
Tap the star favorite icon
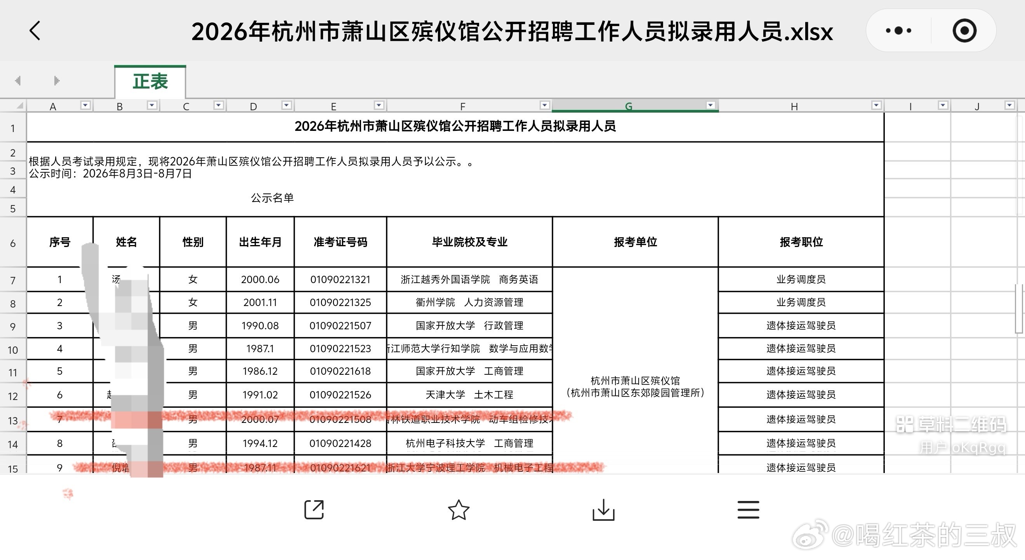[x=459, y=510]
